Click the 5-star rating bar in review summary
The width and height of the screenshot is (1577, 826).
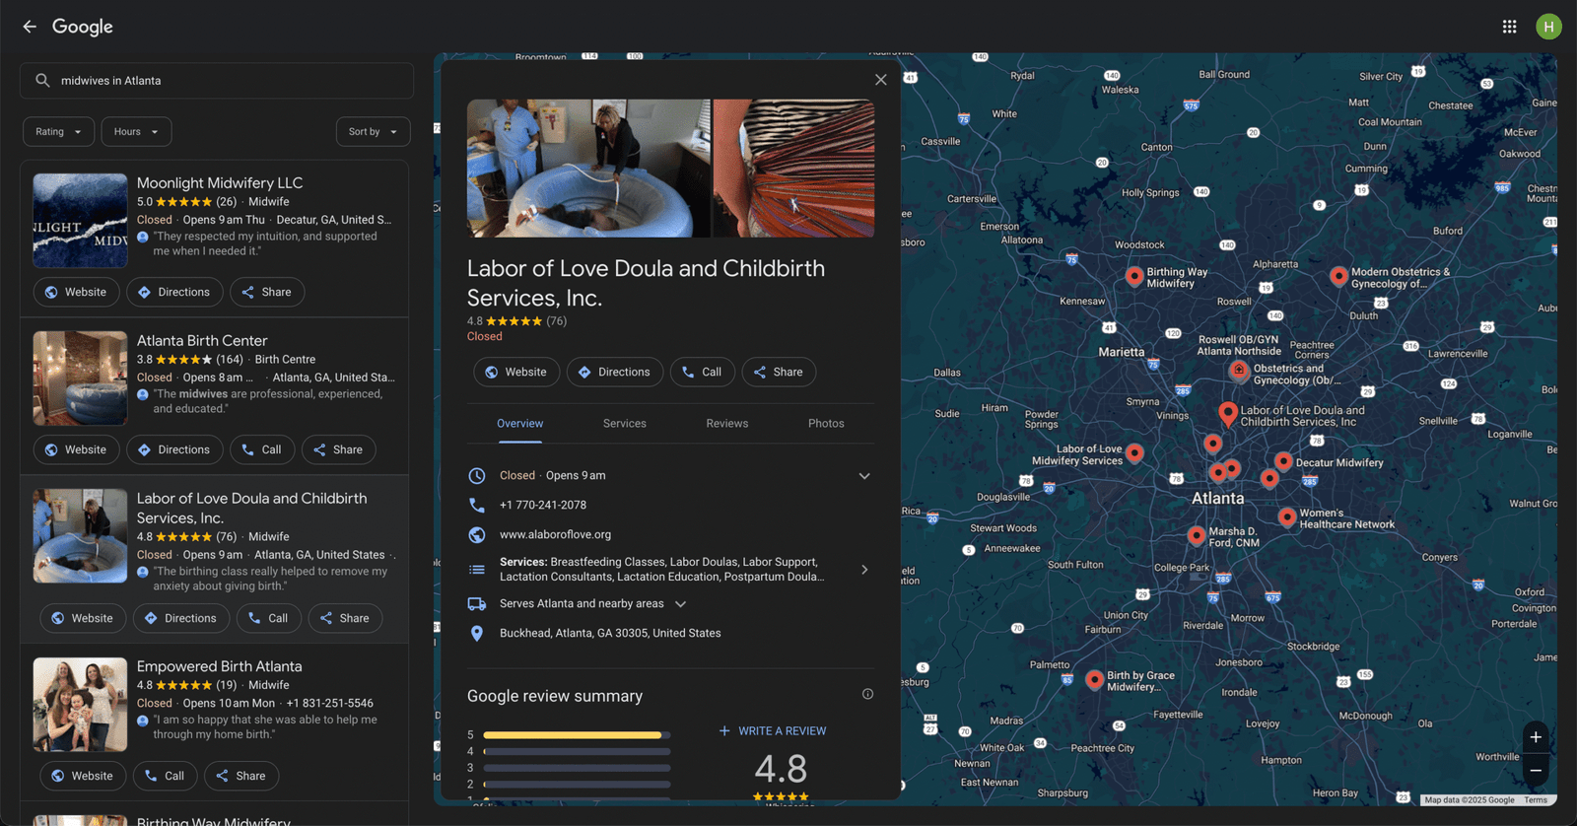pos(577,735)
